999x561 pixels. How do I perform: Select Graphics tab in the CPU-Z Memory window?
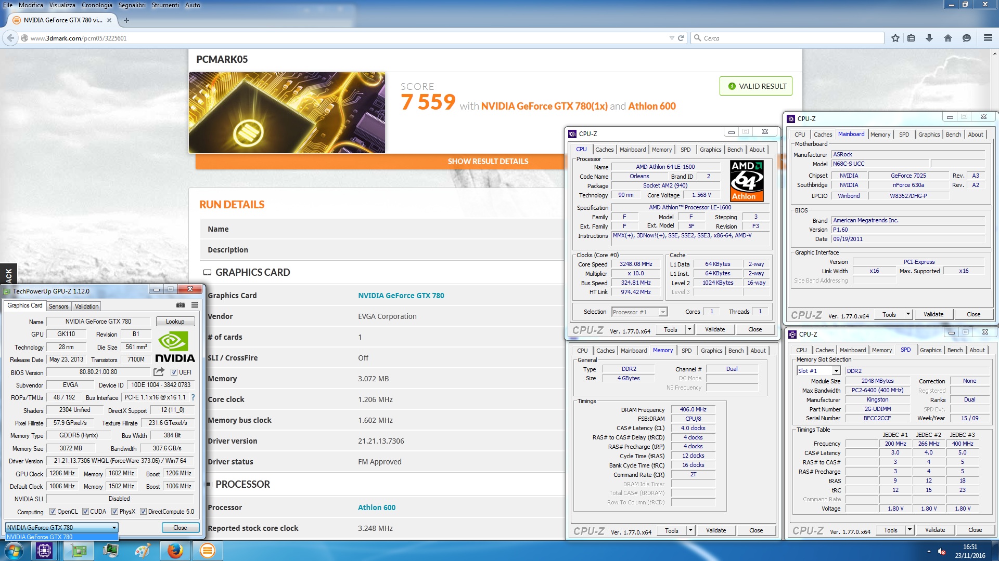pos(711,351)
